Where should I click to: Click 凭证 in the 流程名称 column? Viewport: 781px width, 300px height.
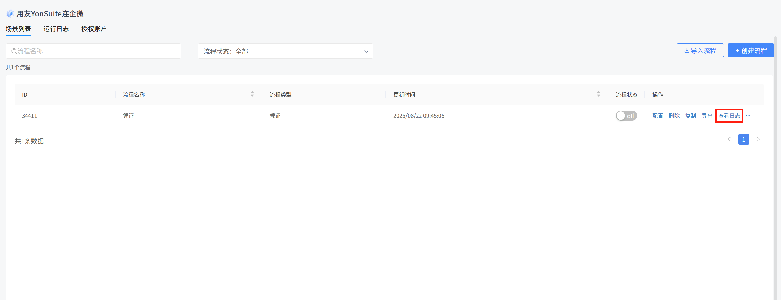click(128, 116)
